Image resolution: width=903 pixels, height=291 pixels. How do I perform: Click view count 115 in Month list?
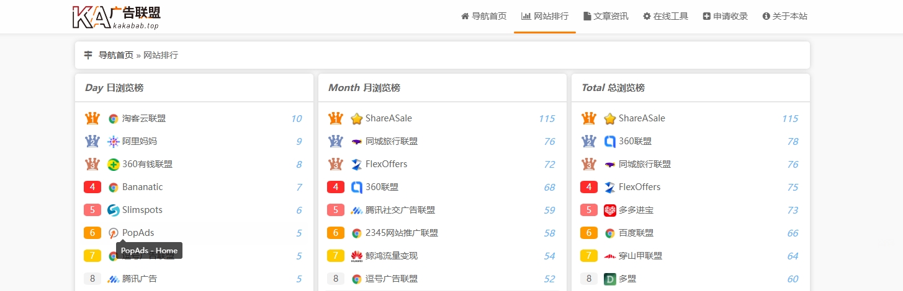[547, 119]
